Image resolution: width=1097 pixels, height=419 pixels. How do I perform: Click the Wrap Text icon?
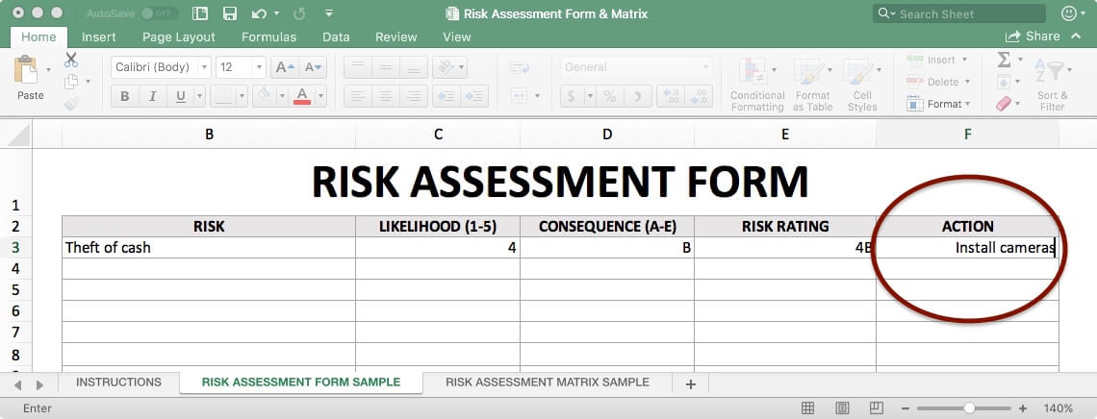(520, 67)
